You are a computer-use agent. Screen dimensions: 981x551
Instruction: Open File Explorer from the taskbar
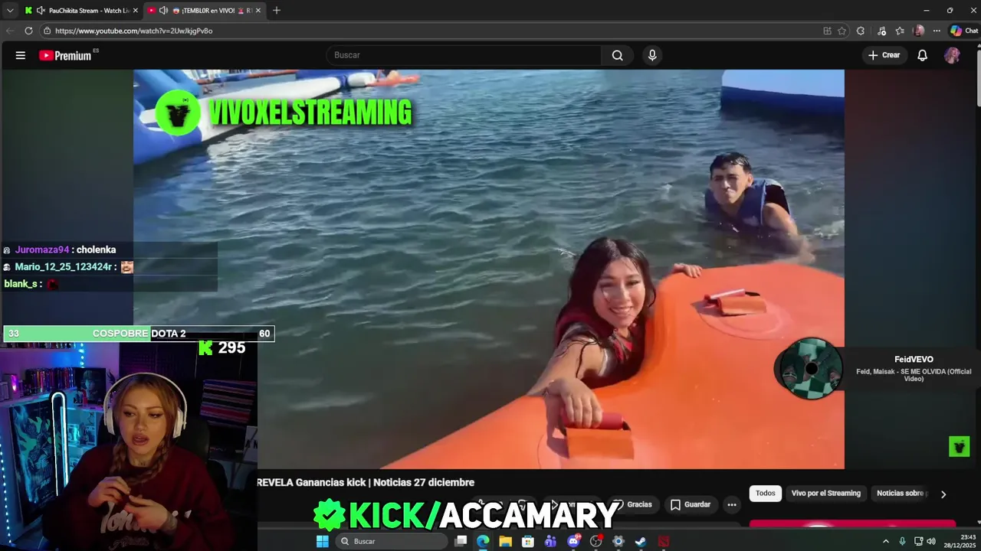click(506, 541)
